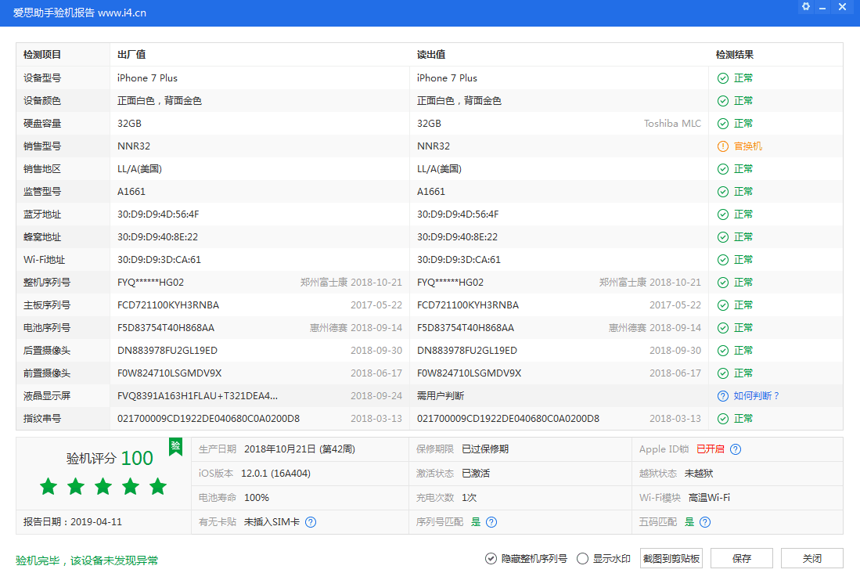Click 越狱状态 value 未越狱

click(x=699, y=474)
